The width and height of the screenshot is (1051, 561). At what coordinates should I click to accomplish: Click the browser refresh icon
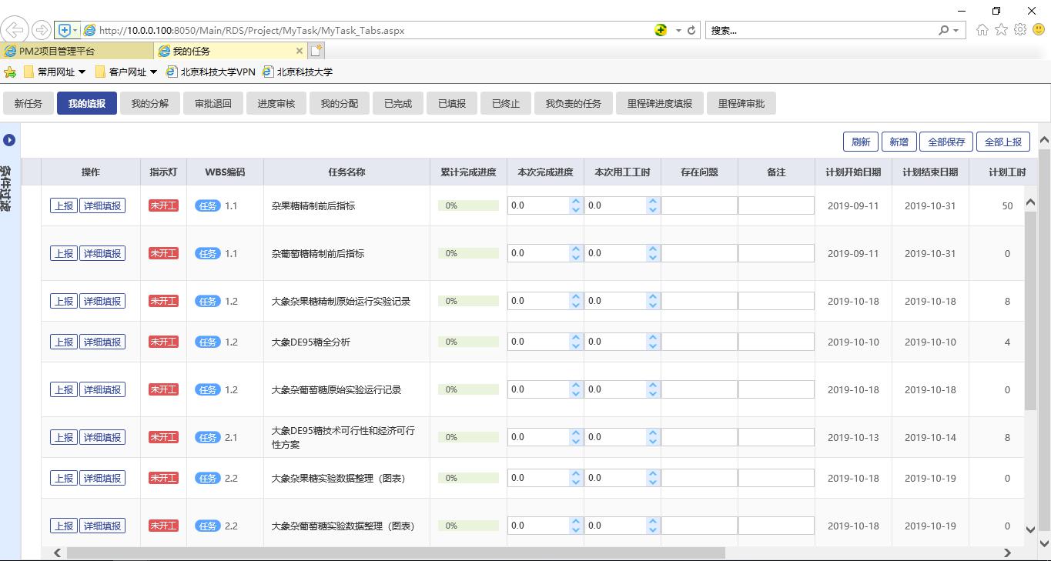(x=691, y=30)
